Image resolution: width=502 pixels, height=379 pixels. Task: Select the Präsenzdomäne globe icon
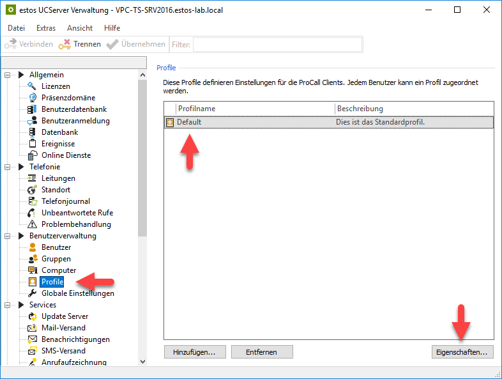coord(33,98)
